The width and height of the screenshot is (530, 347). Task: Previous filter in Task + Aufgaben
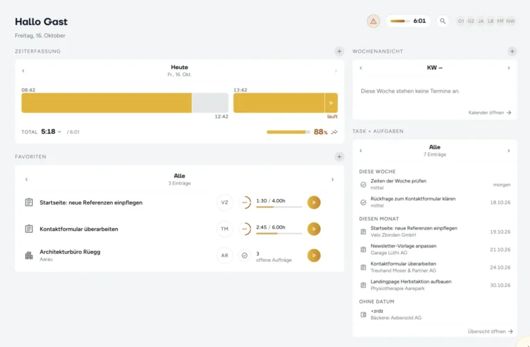[x=361, y=151]
